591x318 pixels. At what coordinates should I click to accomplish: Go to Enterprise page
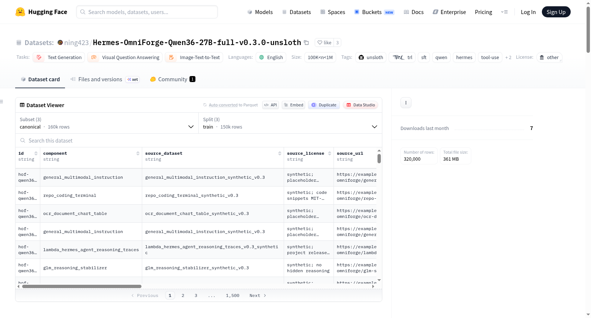pos(449,12)
